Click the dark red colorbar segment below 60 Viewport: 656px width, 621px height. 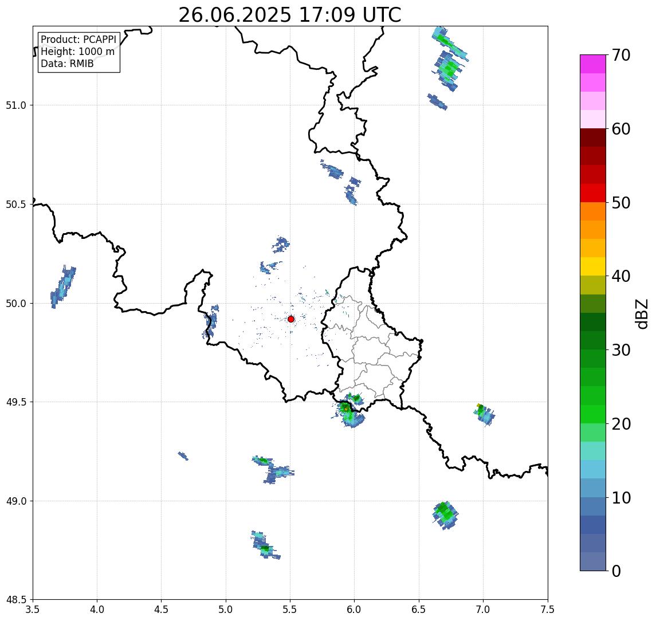click(x=593, y=137)
